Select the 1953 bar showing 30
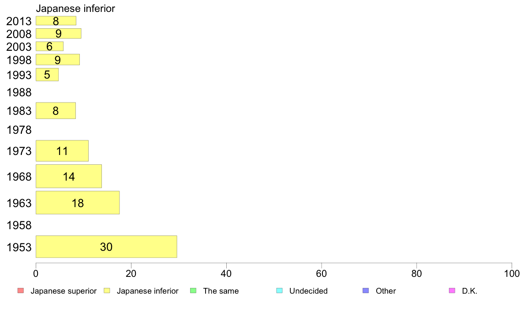The height and width of the screenshot is (325, 524). 106,246
